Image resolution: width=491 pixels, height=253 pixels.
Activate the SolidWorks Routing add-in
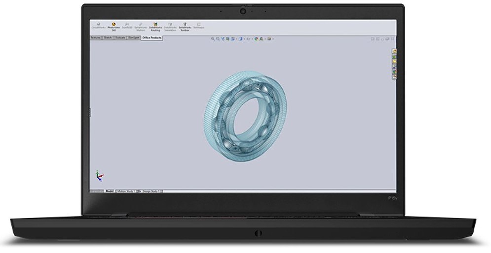[x=155, y=27]
